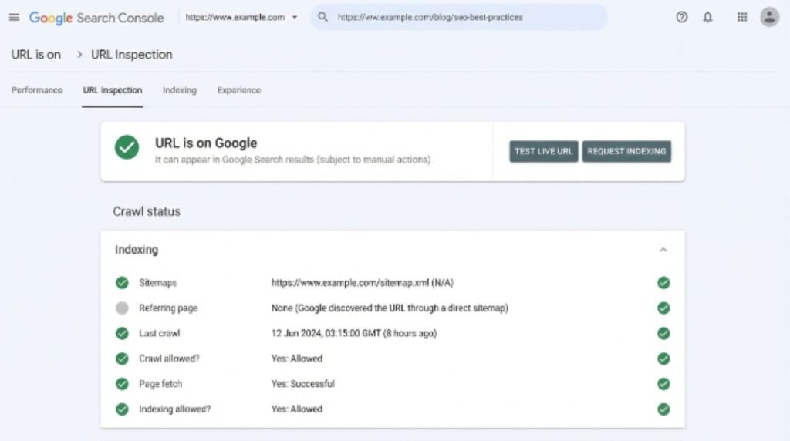Screen dimensions: 790x441
Task: Click the Google Search Console logo
Action: pyautogui.click(x=96, y=18)
